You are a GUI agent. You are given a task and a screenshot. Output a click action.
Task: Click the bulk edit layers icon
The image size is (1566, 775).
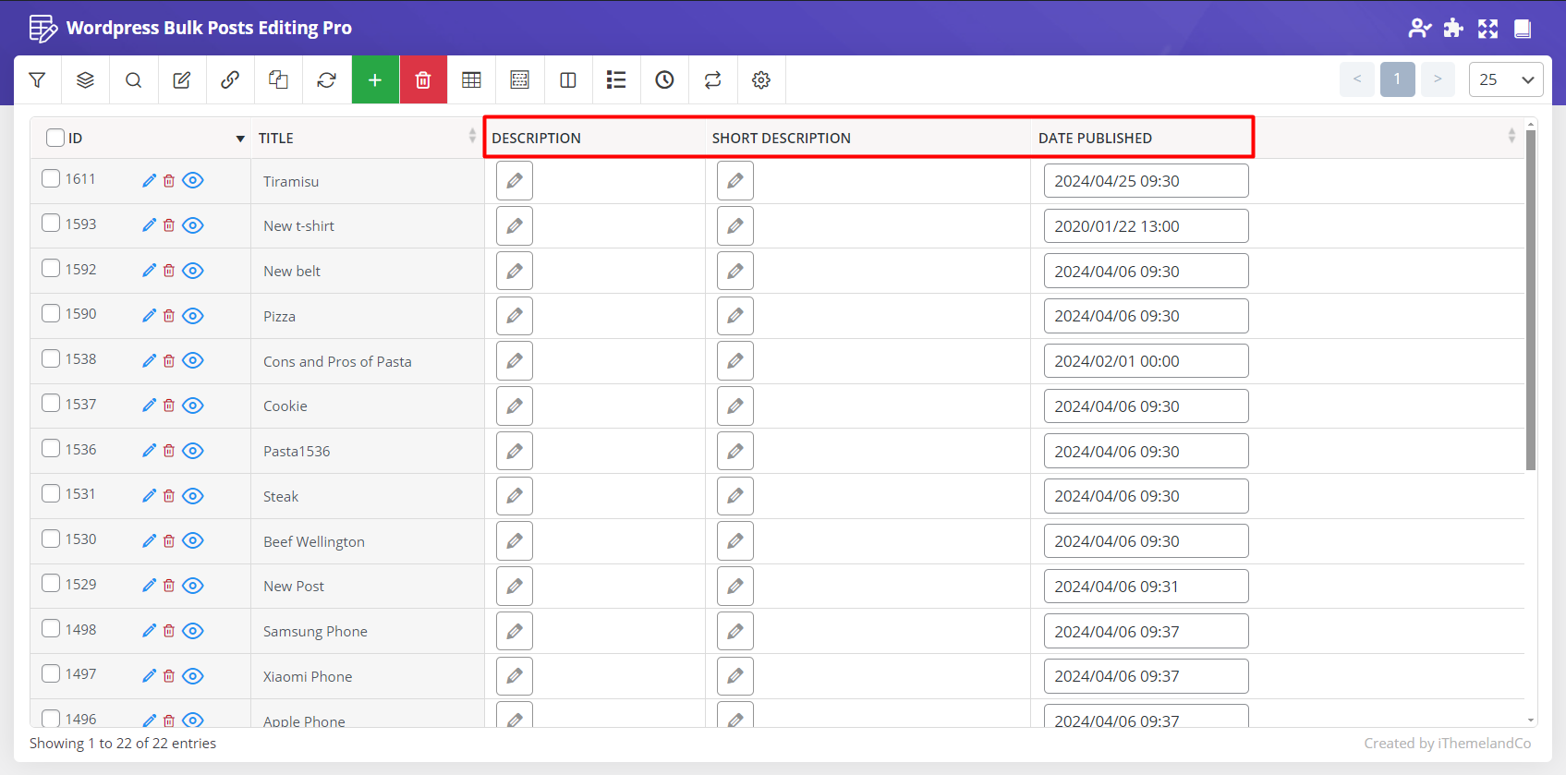(85, 80)
